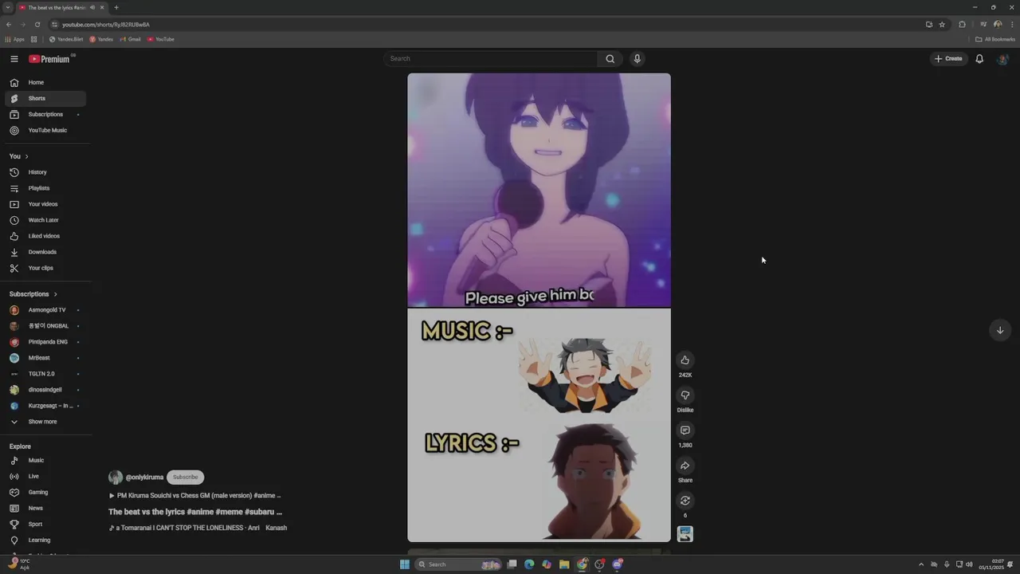The width and height of the screenshot is (1020, 574).
Task: Open TGLTN 2.0 channel
Action: pos(45,374)
